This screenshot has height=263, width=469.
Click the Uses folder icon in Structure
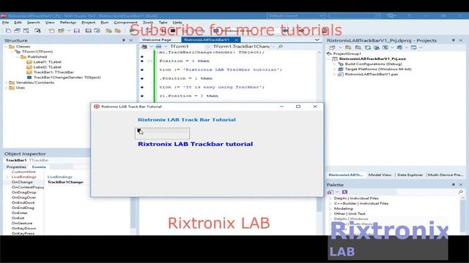pyautogui.click(x=12, y=88)
